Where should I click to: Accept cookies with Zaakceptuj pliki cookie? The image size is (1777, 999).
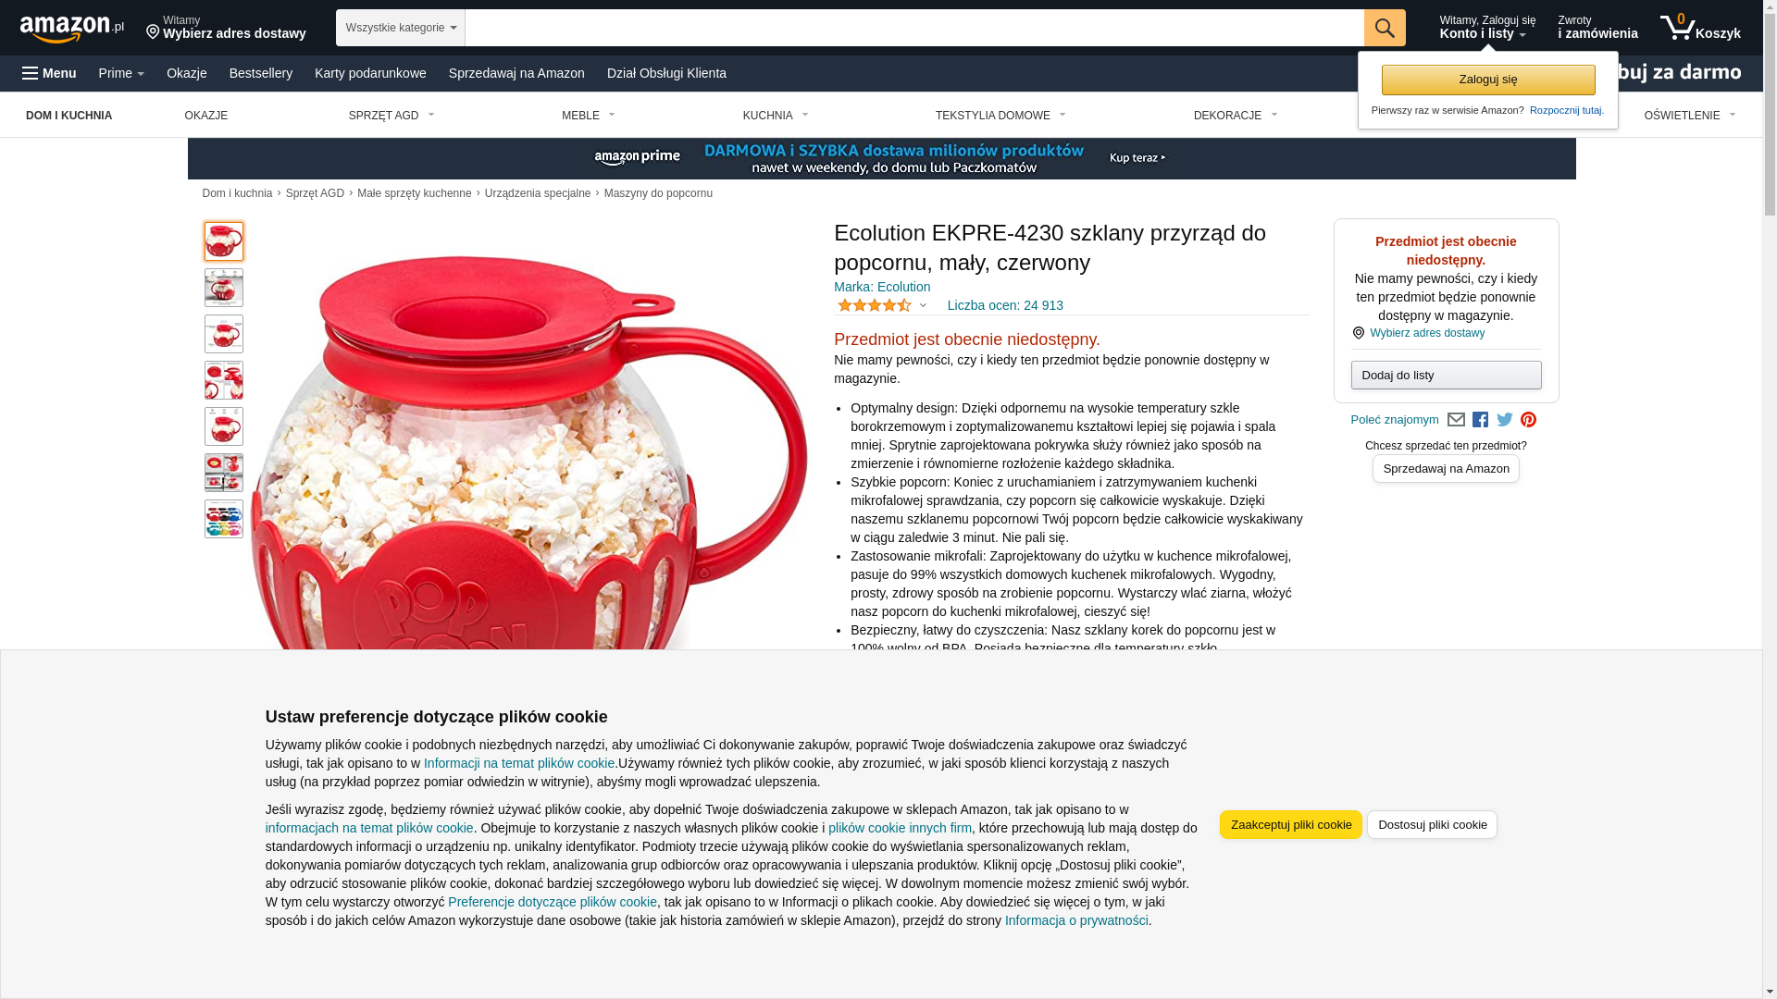tap(1290, 824)
